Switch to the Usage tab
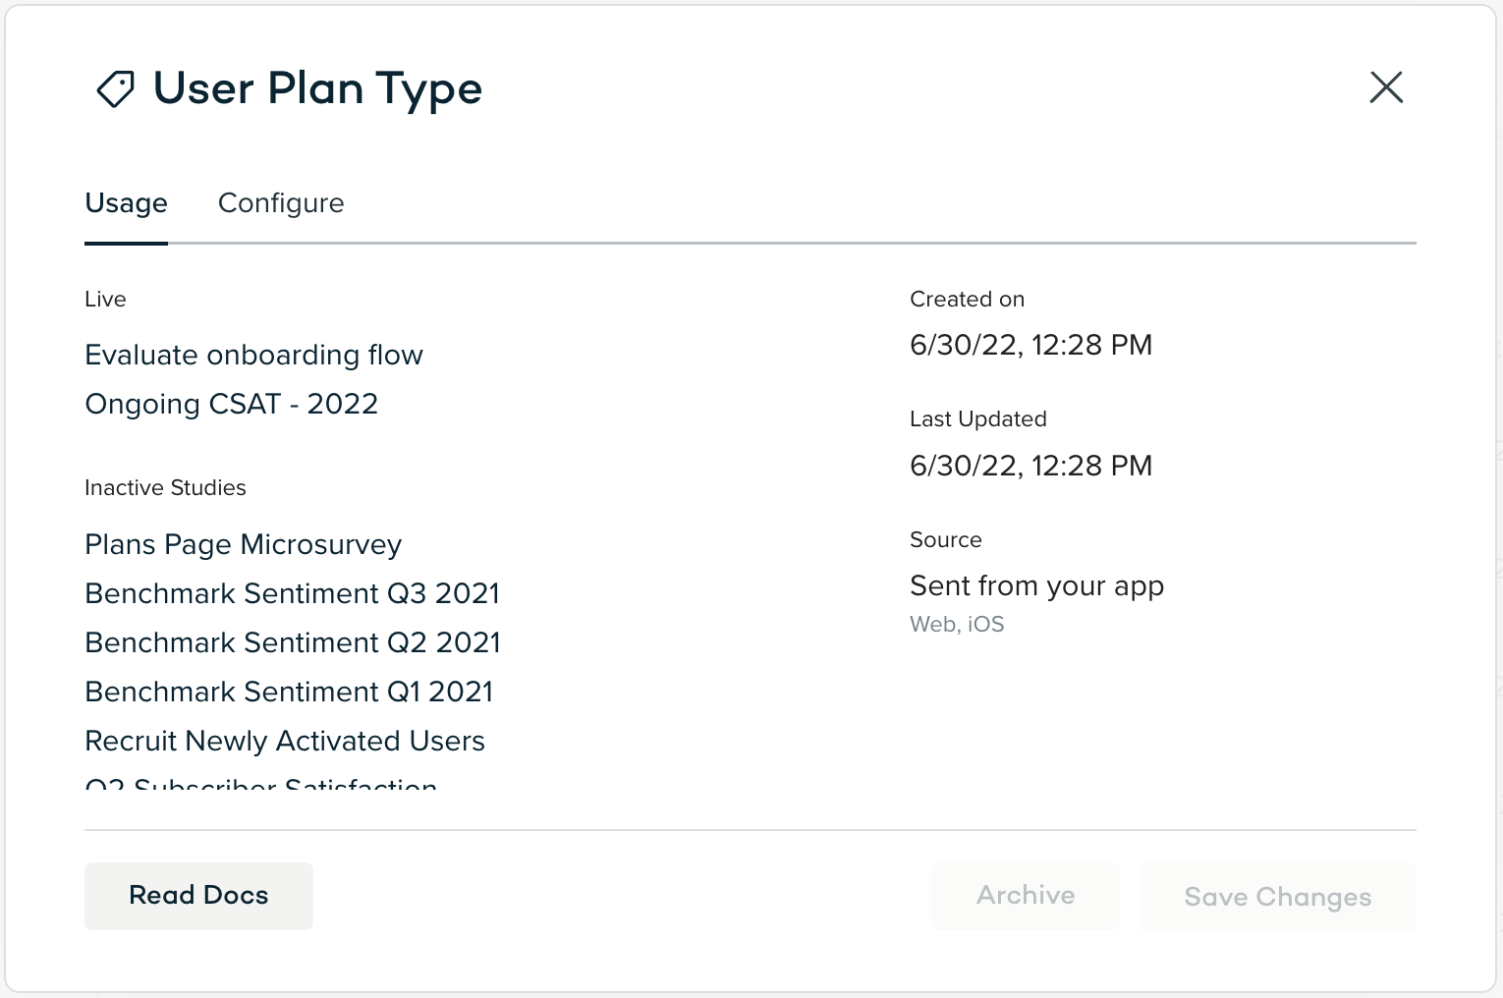 126,203
